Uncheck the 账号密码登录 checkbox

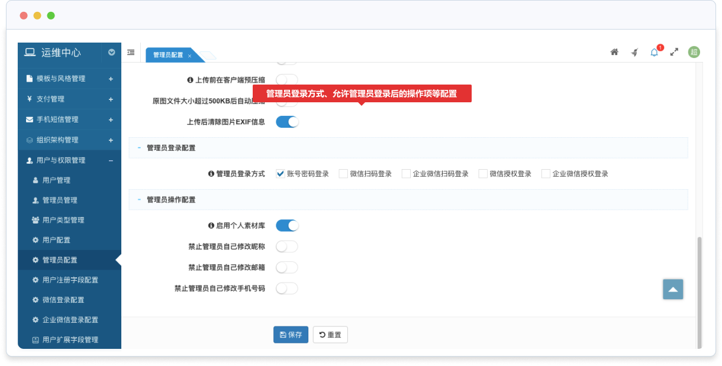click(x=281, y=174)
